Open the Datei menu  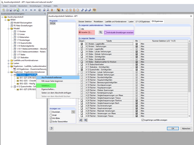pos(5,6)
